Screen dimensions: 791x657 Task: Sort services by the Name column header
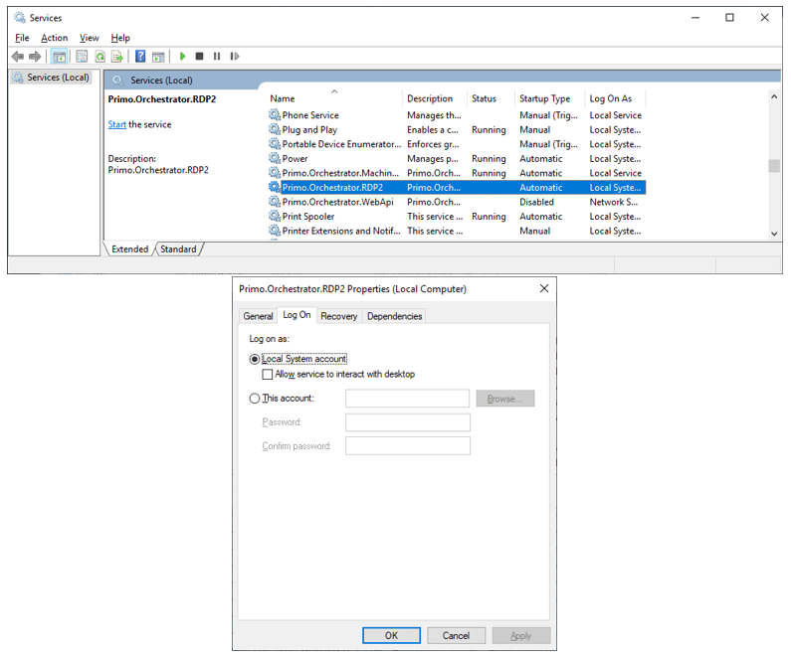pos(283,98)
